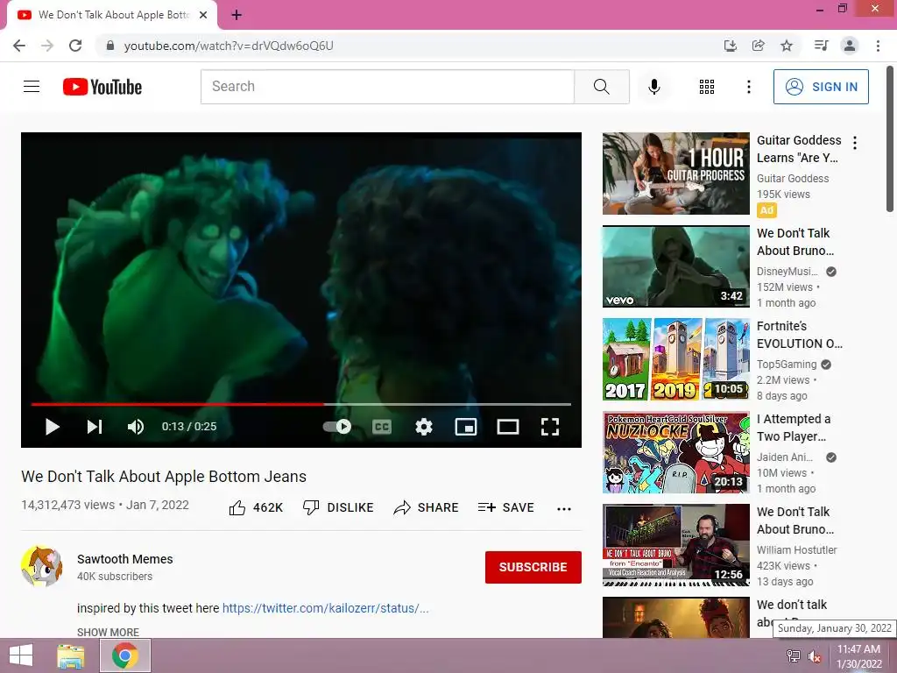Play the video

click(52, 427)
